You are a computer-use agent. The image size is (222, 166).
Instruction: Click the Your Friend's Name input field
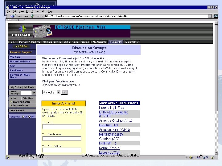pyautogui.click(x=62, y=138)
